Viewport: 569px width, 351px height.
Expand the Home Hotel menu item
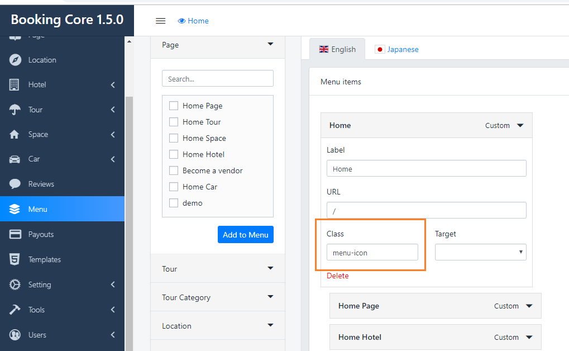pyautogui.click(x=529, y=337)
